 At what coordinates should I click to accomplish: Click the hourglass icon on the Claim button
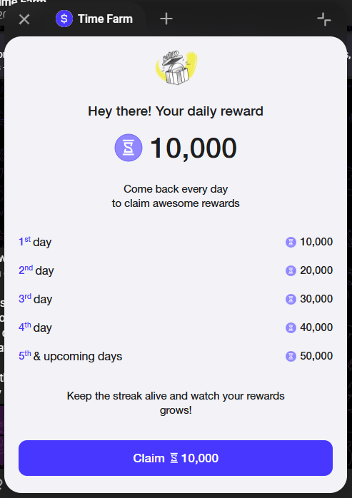[174, 458]
